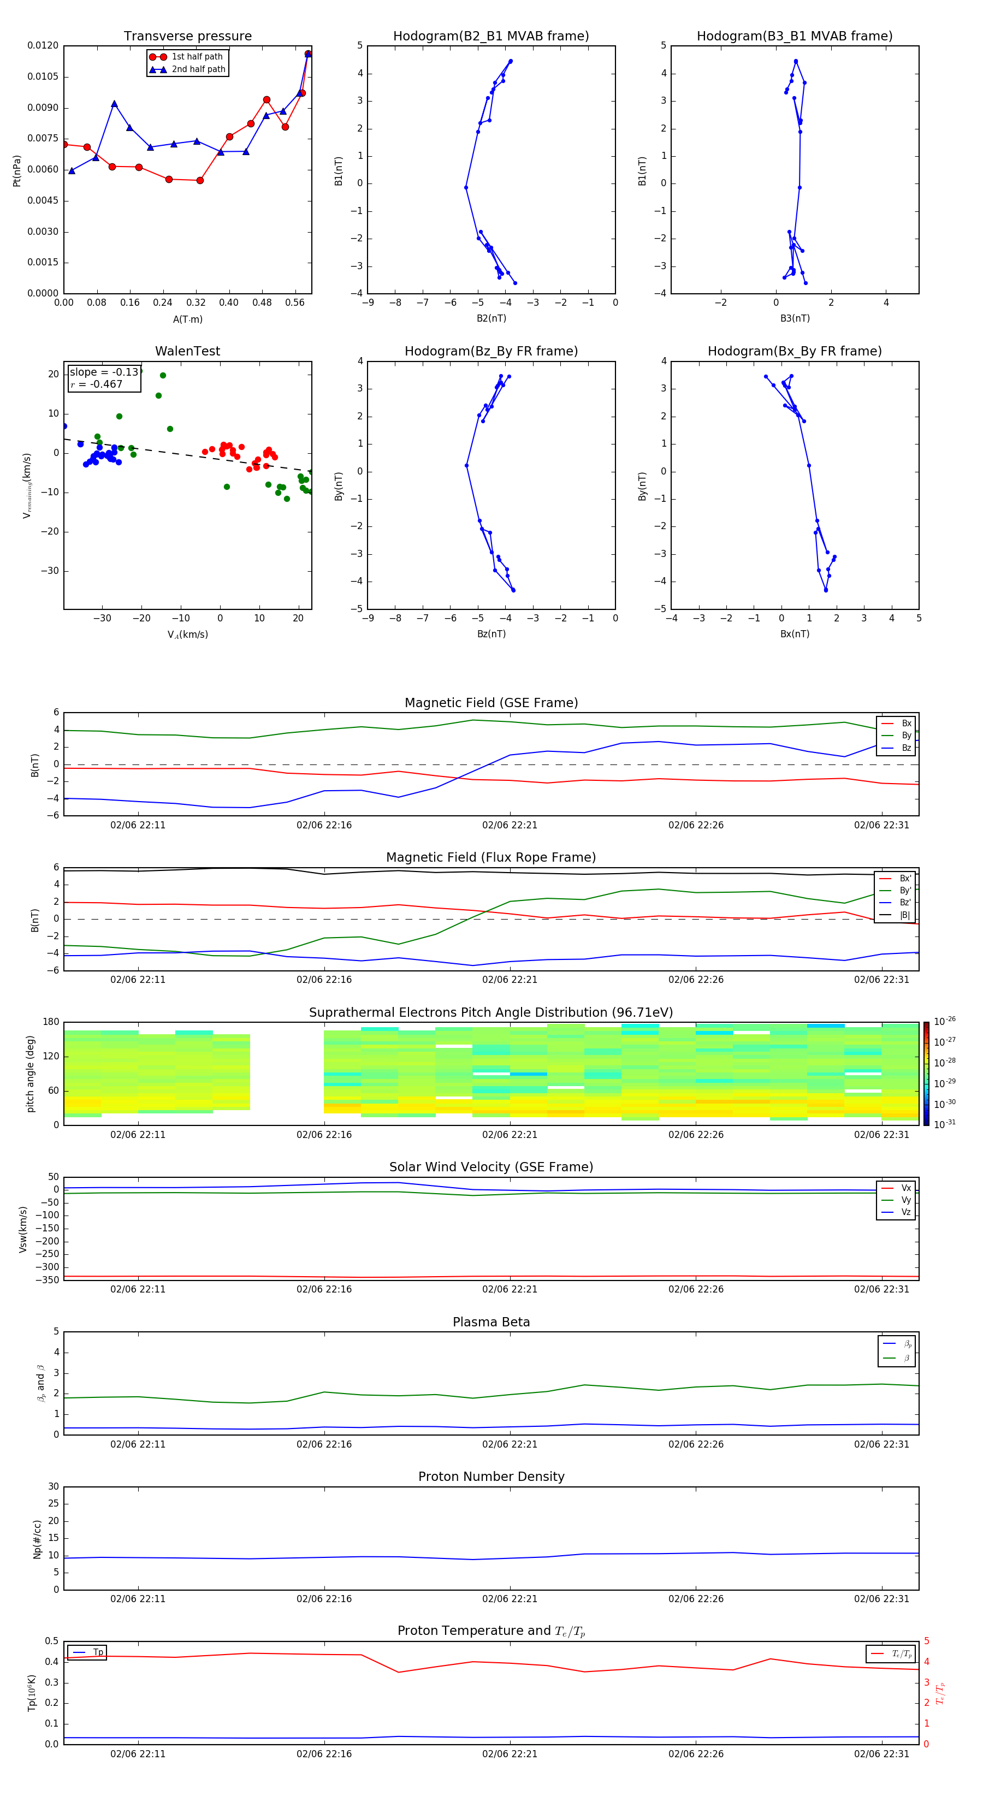Image resolution: width=983 pixels, height=1802 pixels.
Task: Click the "Plasma Beta" plot title
Action: 491,1323
